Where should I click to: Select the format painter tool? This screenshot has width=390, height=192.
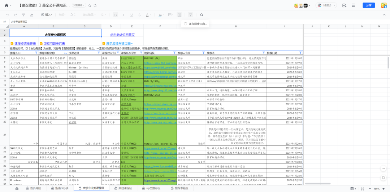tap(23, 15)
